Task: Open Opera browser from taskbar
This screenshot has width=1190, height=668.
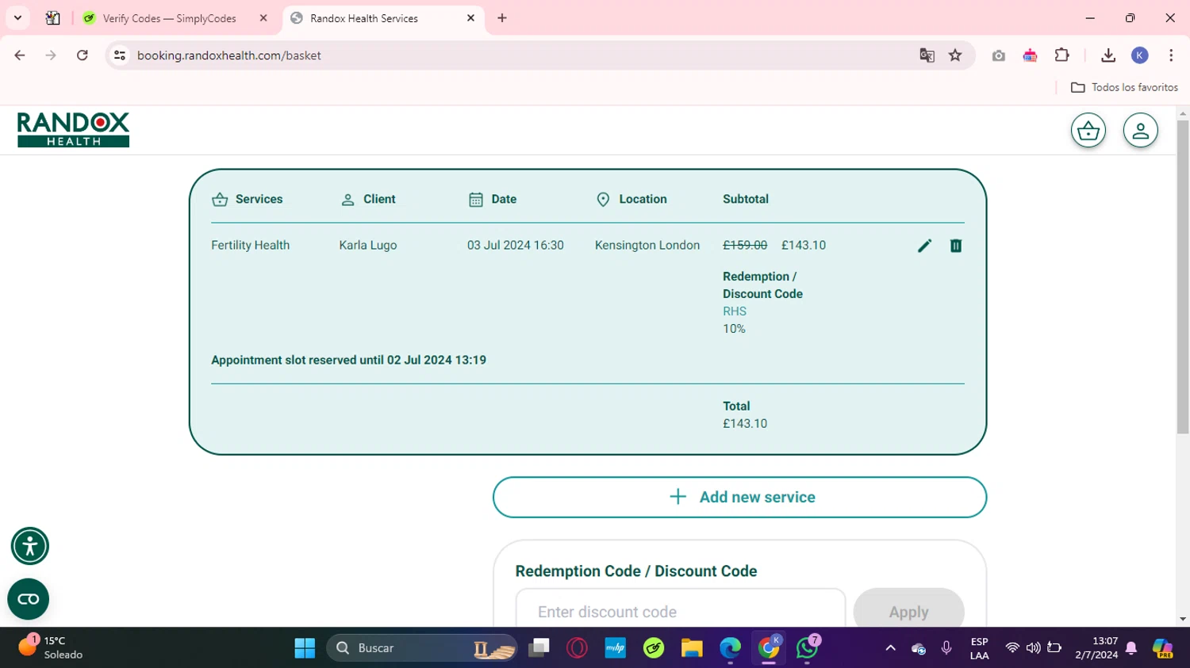Action: [577, 648]
